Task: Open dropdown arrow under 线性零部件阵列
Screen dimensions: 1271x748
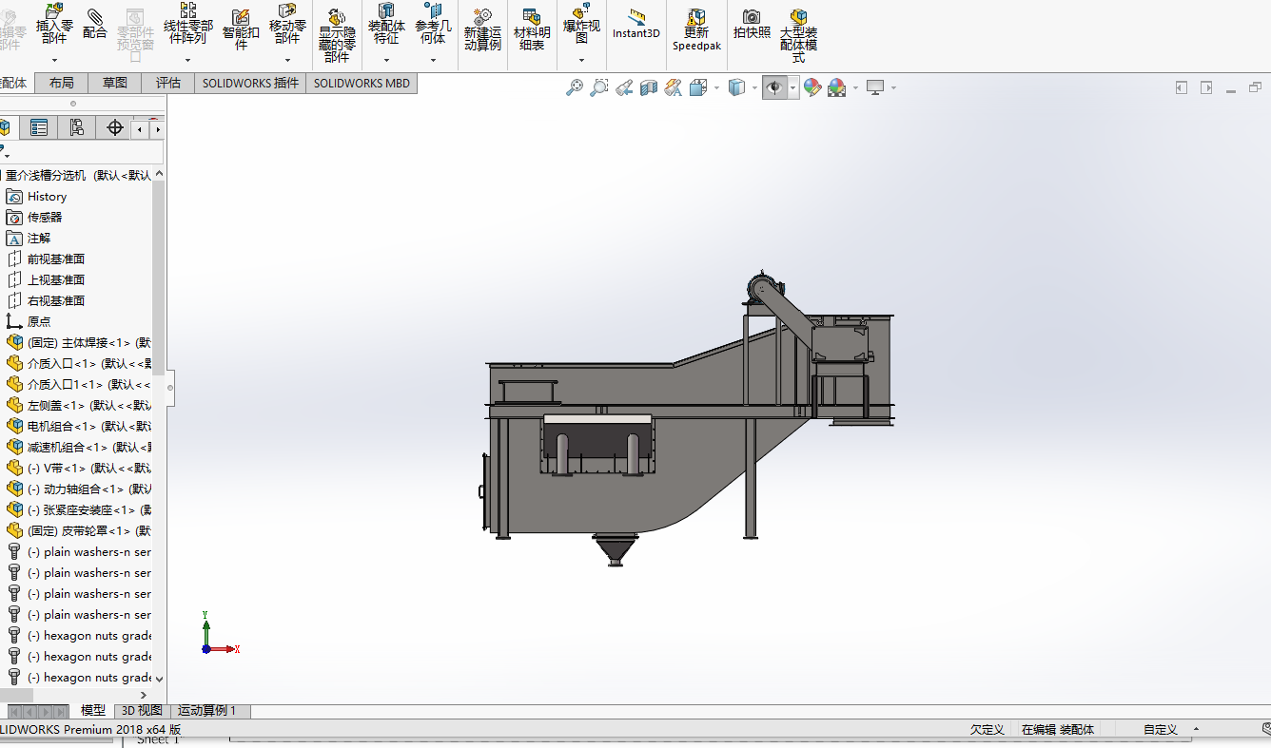Action: [x=188, y=60]
